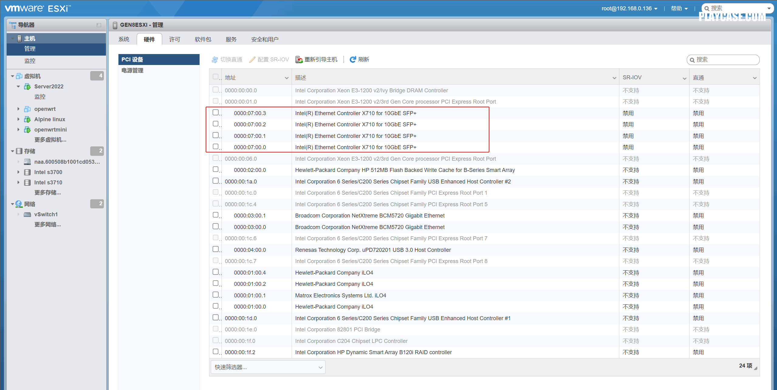Click the 配置 SR-IOV pencil icon

pyautogui.click(x=252, y=60)
